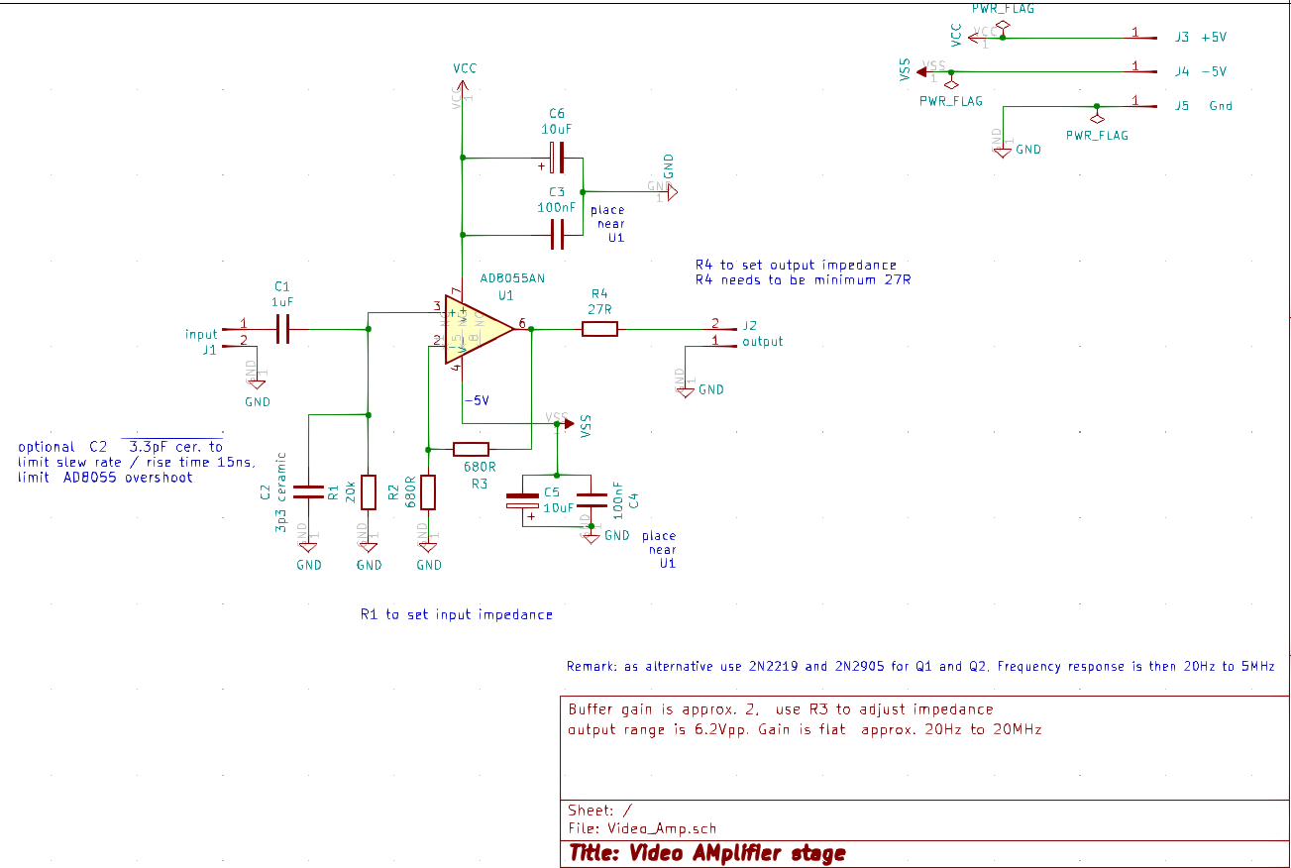Click the R4 output resistor symbol
This screenshot has height=868, width=1291.
pos(599,328)
